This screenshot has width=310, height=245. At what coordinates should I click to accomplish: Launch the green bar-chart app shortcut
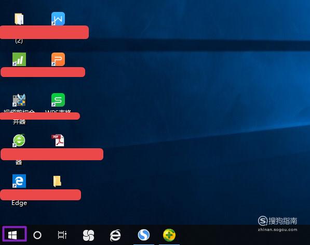19,59
